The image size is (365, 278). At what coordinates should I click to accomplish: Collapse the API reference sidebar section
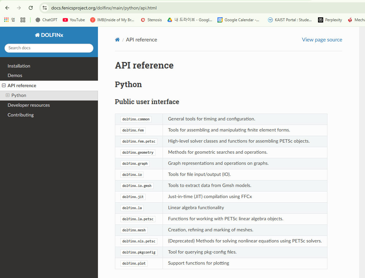point(4,85)
